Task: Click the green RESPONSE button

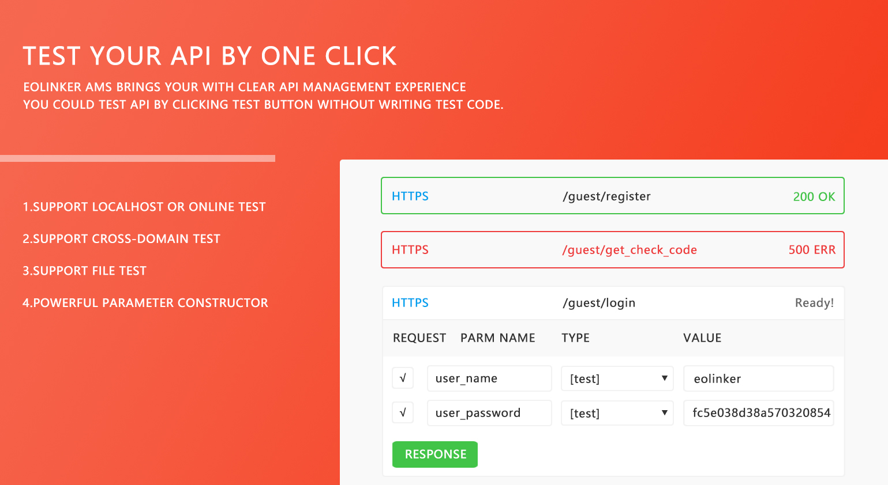Action: [434, 454]
